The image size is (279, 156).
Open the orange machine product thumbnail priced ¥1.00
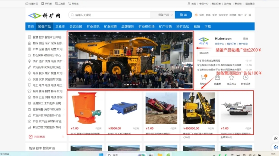pyautogui.click(x=85, y=108)
